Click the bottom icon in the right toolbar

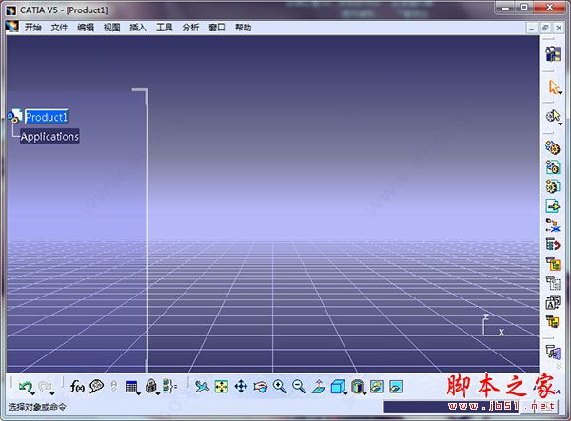click(x=553, y=353)
